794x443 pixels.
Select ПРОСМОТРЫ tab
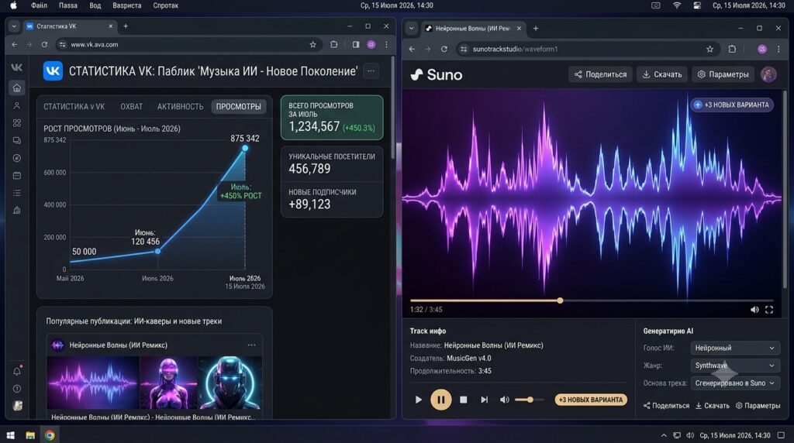click(x=239, y=107)
